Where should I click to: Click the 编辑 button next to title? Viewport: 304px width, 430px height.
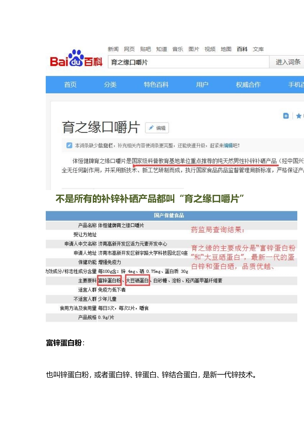[157, 128]
